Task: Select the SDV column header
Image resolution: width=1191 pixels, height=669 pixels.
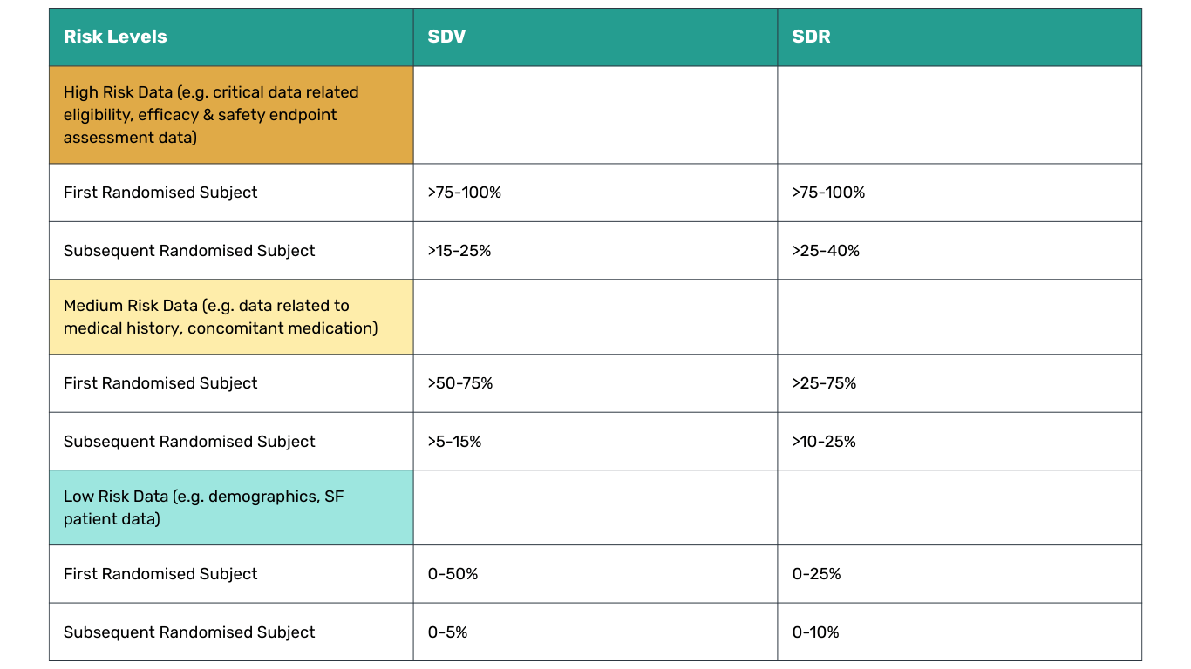Action: click(446, 37)
